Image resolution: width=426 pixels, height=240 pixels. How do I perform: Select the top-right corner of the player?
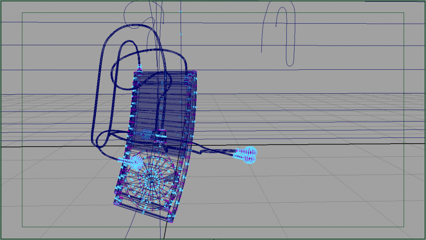(x=194, y=74)
